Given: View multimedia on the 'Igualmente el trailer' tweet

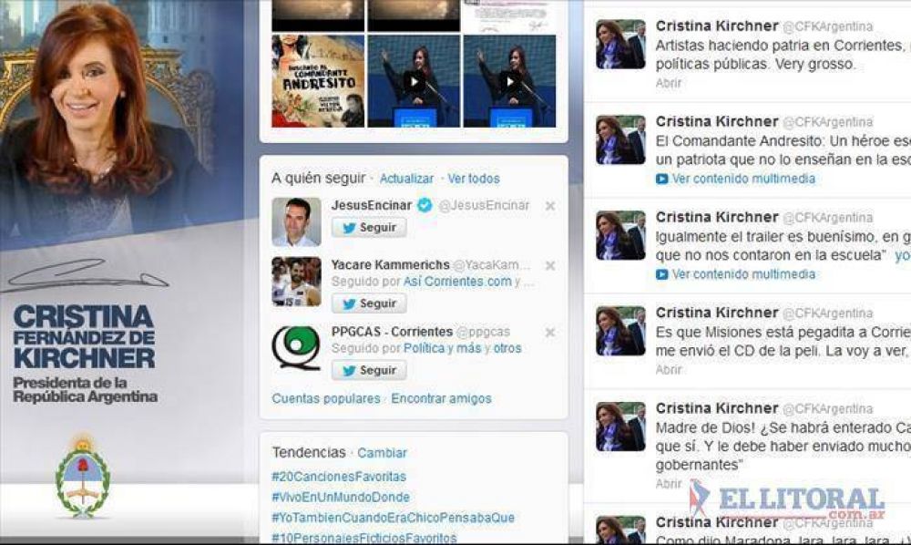Looking at the screenshot, I should tap(743, 274).
